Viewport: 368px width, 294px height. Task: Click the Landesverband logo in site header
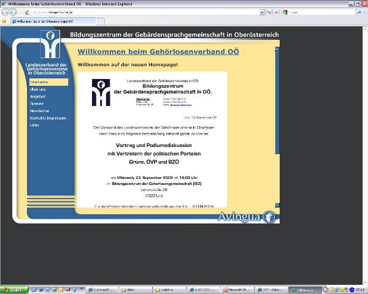point(50,44)
